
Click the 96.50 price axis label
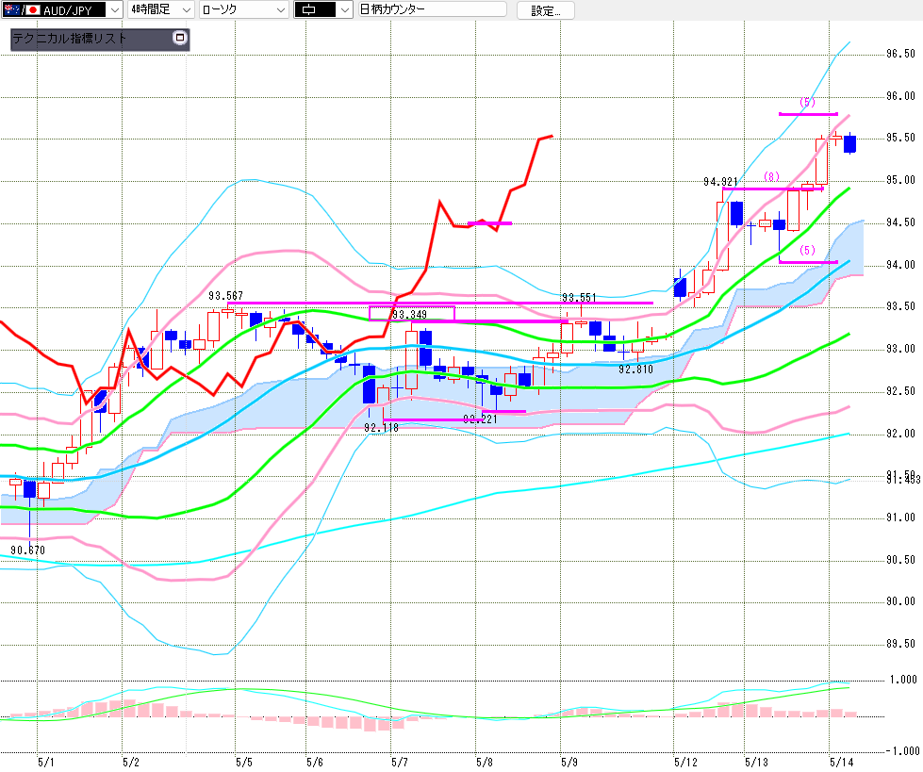tap(900, 54)
